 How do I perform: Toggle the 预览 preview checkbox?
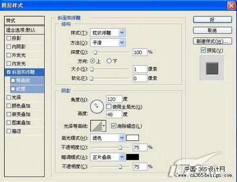[203, 50]
